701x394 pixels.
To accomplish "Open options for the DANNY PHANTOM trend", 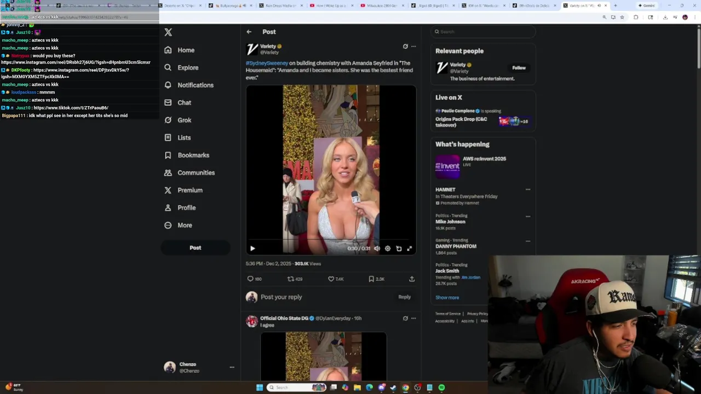I will (528, 241).
